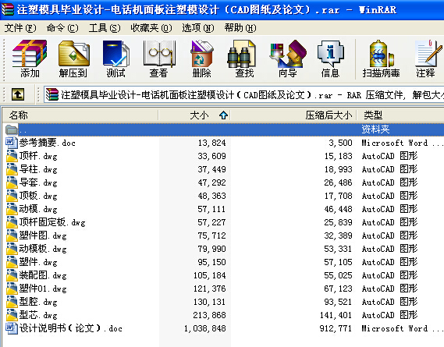Go up one level with arrow button
The width and height of the screenshot is (444, 347).
click(18, 94)
